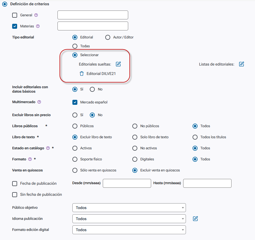
Task: Open the Formato help icon
Action: pyautogui.click(x=30, y=159)
